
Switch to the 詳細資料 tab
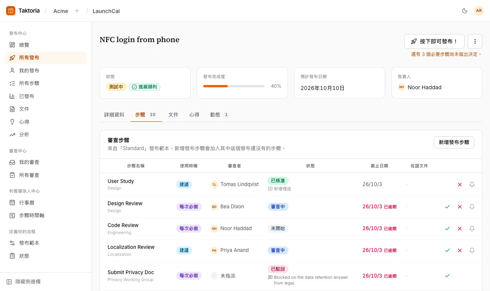coord(114,114)
